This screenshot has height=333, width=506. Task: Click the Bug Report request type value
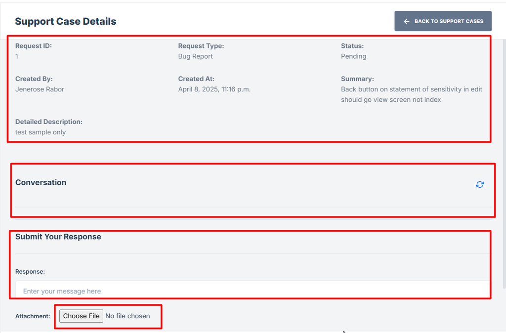point(195,56)
